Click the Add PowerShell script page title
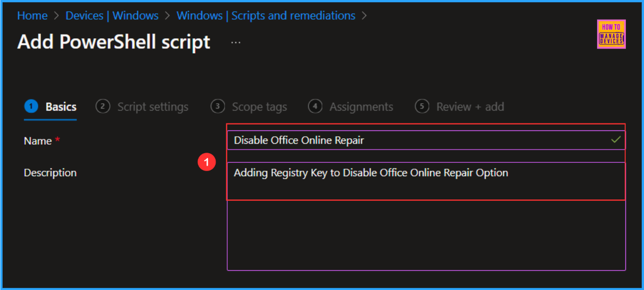 [x=114, y=42]
